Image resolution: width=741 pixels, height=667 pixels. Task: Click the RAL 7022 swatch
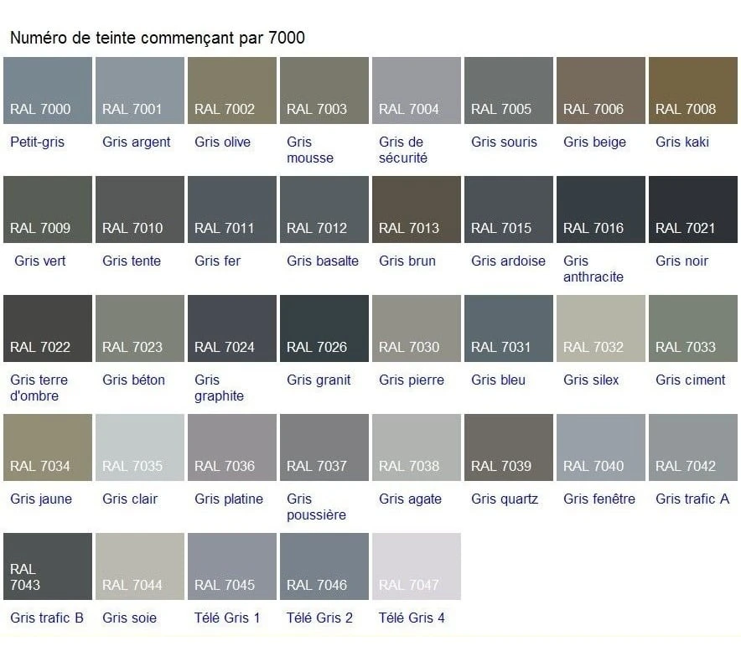point(48,328)
